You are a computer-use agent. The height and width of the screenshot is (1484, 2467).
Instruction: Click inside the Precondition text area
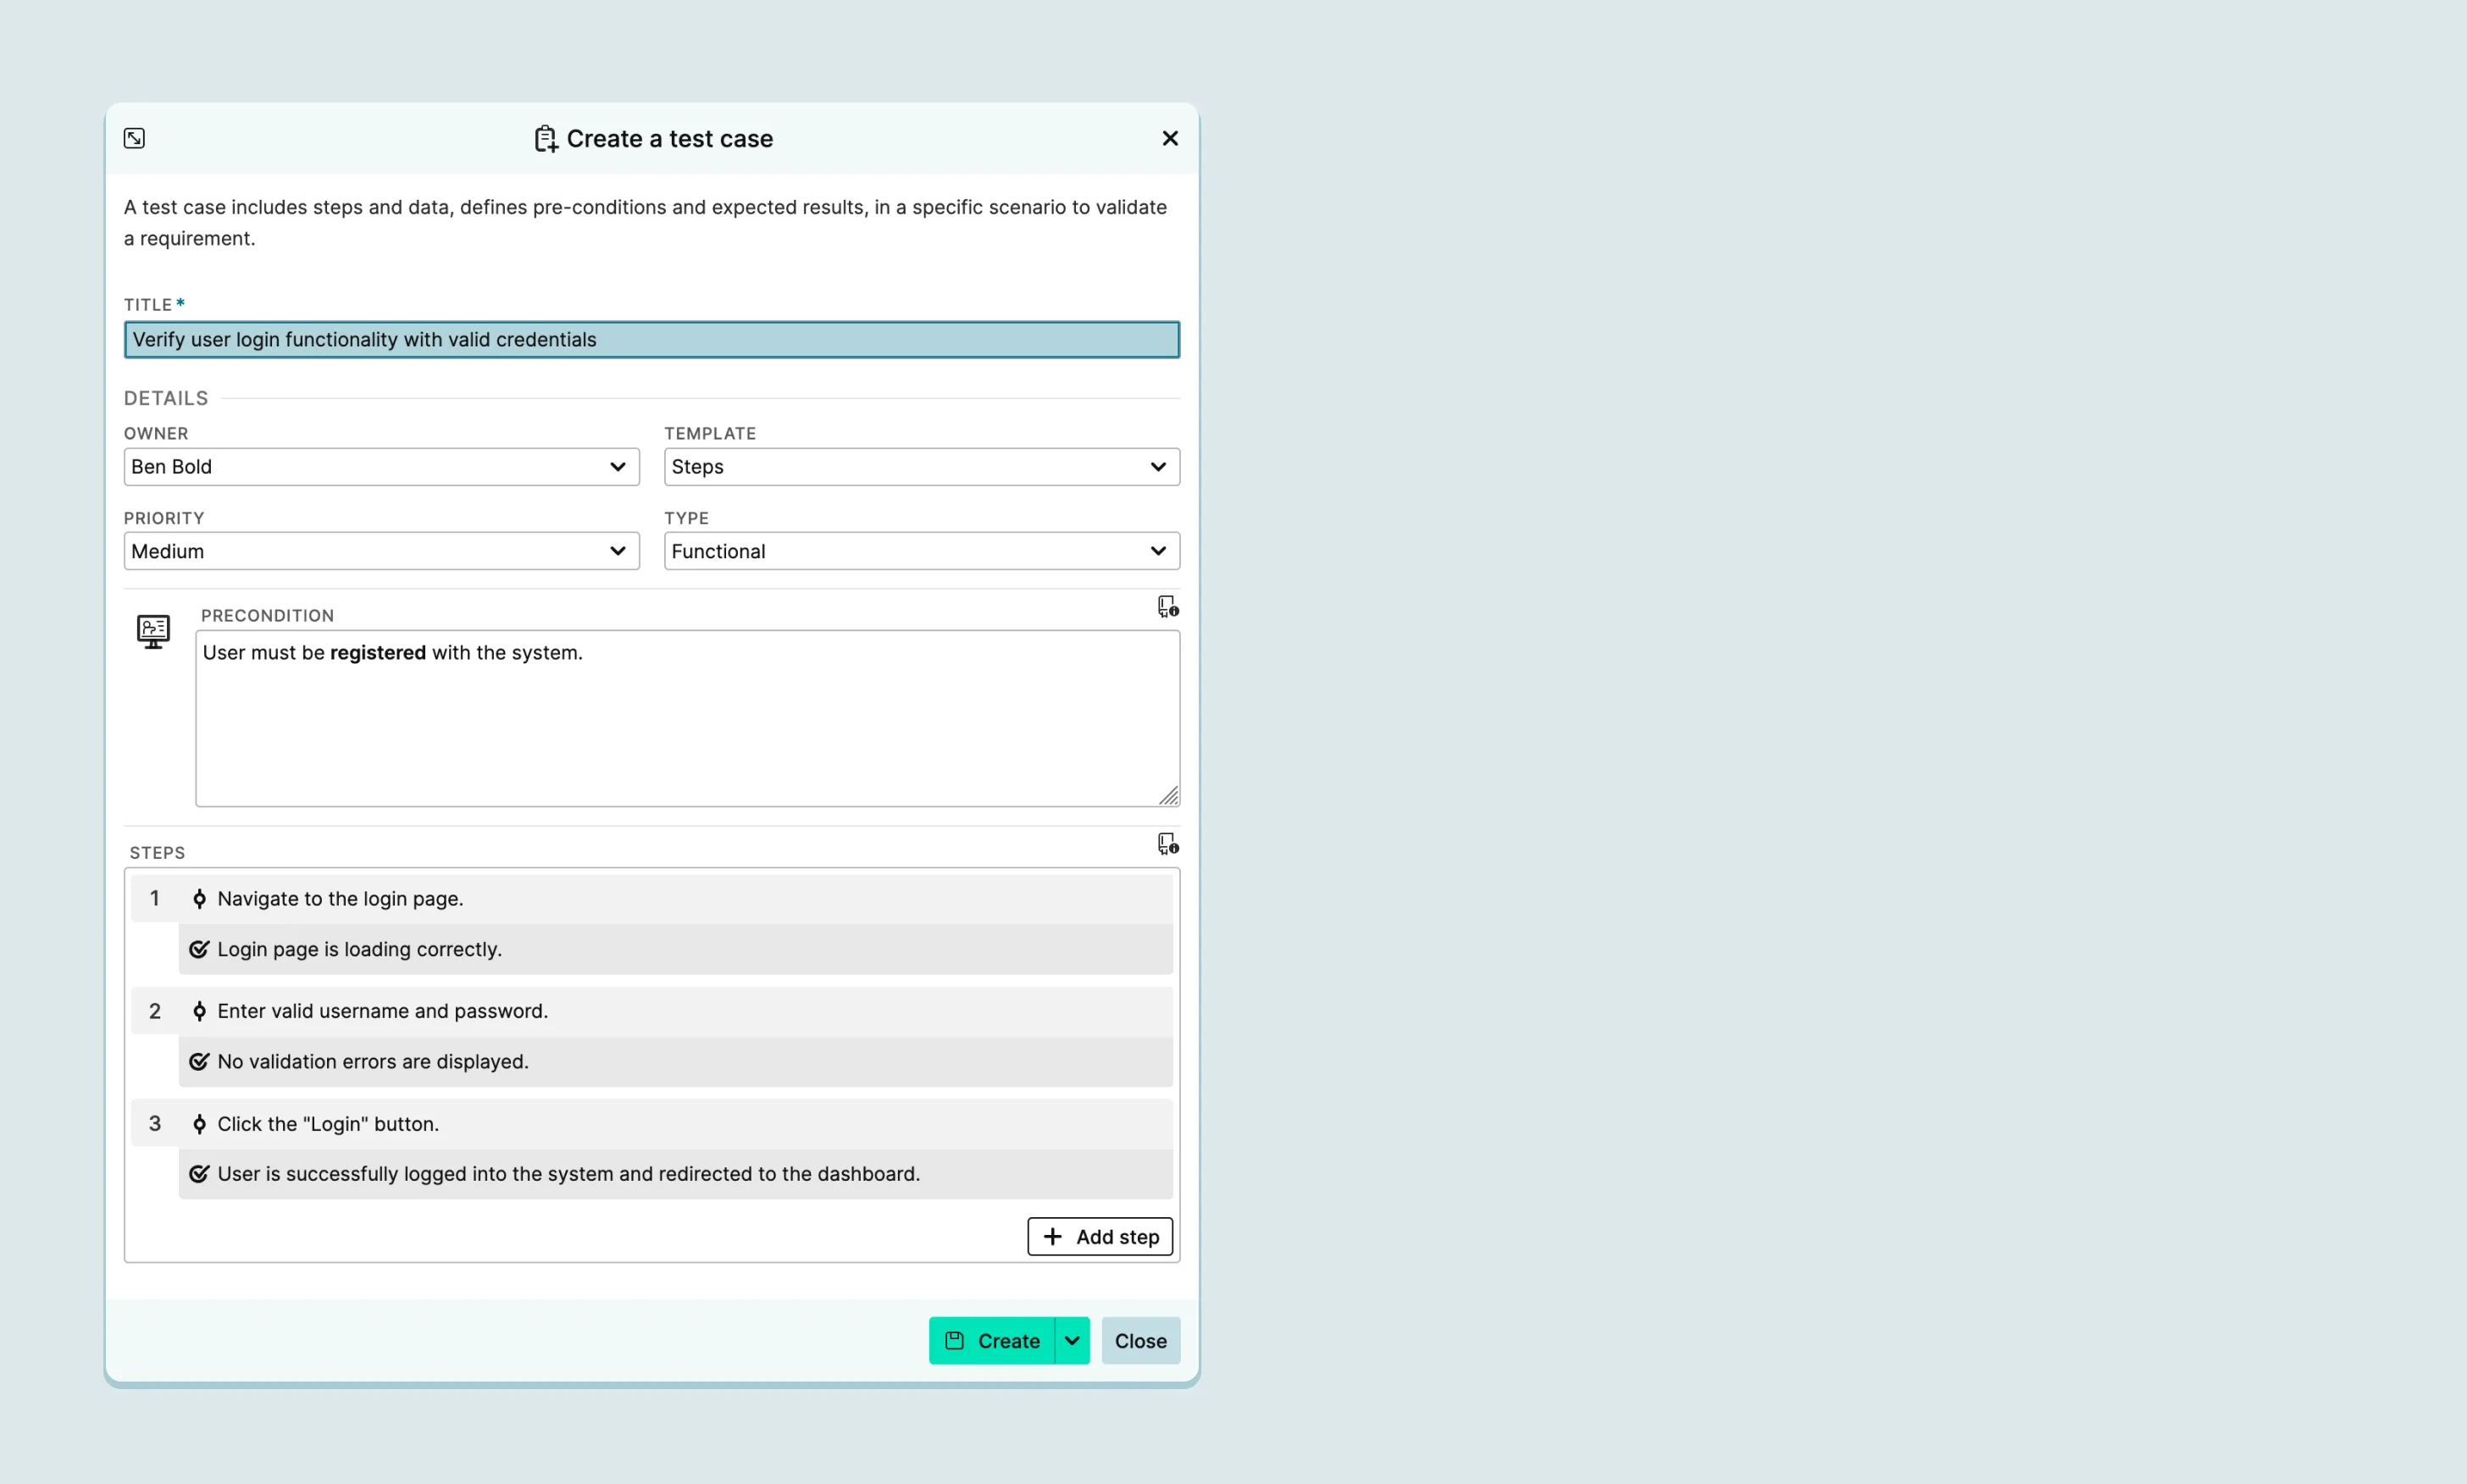686,720
